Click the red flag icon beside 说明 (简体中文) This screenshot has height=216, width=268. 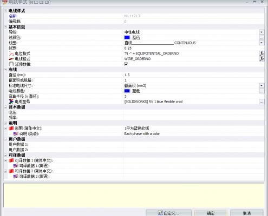click(x=11, y=129)
